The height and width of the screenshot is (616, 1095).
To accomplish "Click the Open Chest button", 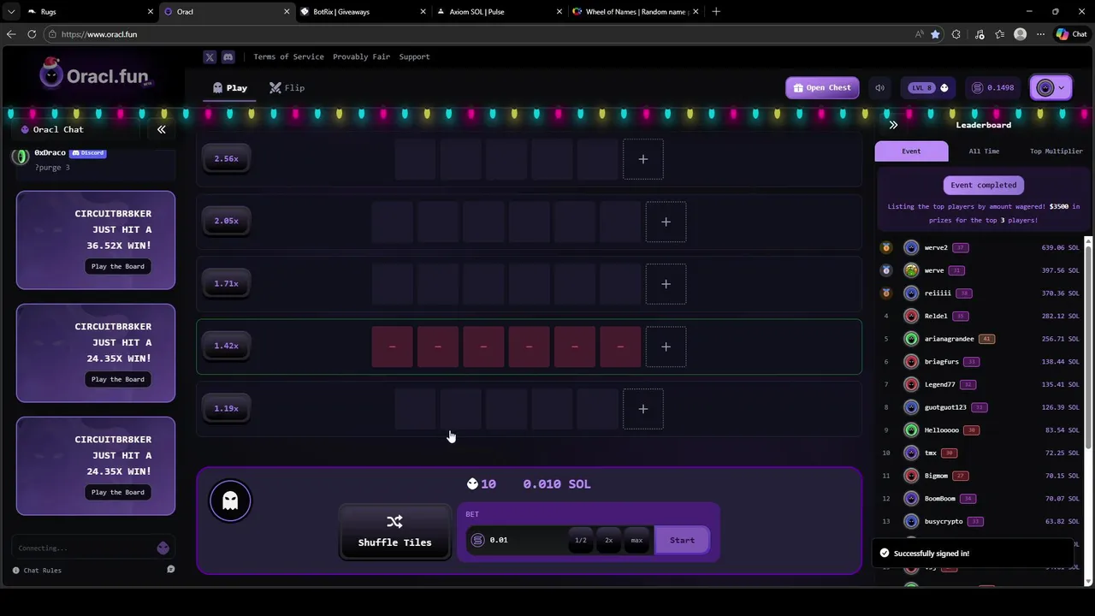I will click(822, 87).
